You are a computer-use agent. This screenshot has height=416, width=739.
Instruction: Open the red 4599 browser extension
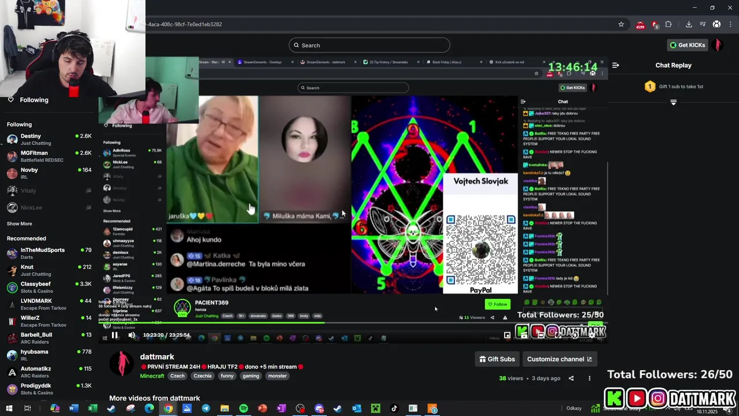640,24
